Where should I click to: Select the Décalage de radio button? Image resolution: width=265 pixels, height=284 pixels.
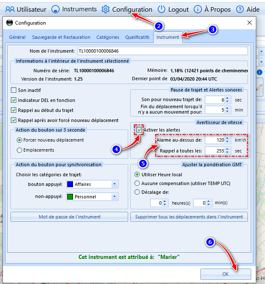[x=137, y=192]
